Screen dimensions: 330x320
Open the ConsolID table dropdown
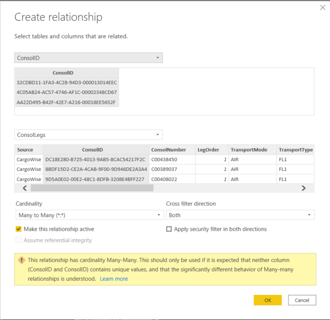pyautogui.click(x=88, y=58)
